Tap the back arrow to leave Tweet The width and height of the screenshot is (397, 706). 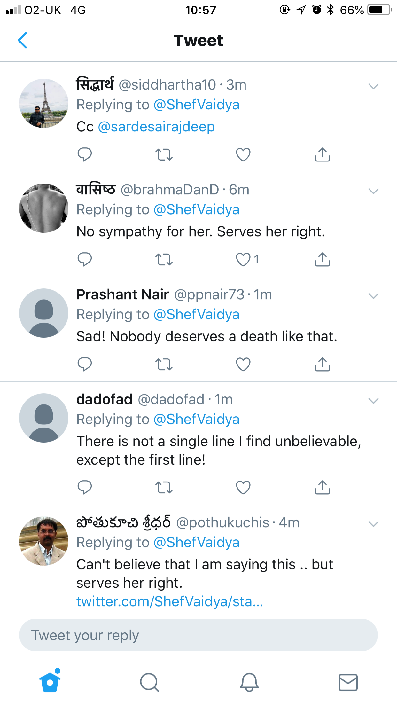click(22, 40)
